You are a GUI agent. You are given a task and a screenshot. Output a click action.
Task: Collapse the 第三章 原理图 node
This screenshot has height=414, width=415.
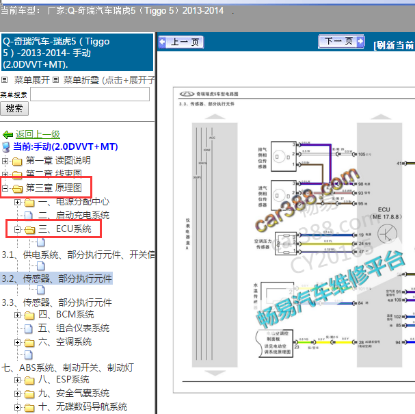click(5, 188)
